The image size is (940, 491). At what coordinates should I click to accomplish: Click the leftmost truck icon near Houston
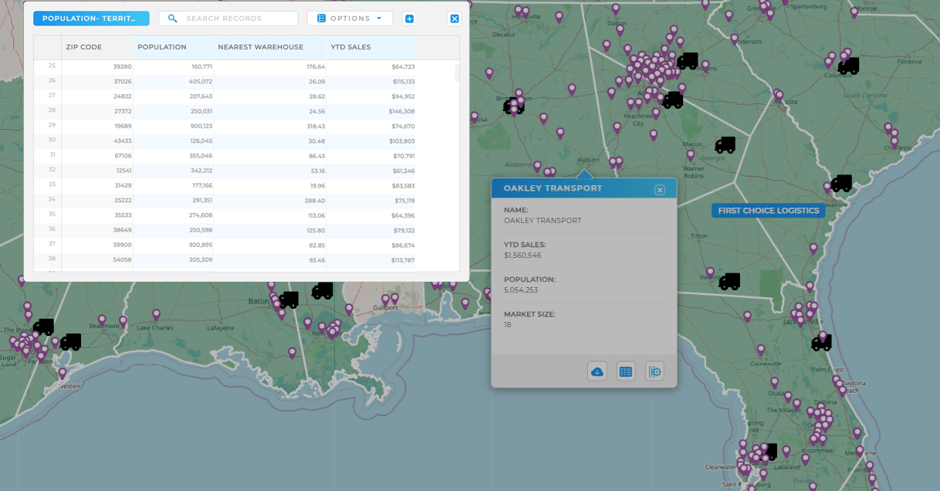[43, 327]
